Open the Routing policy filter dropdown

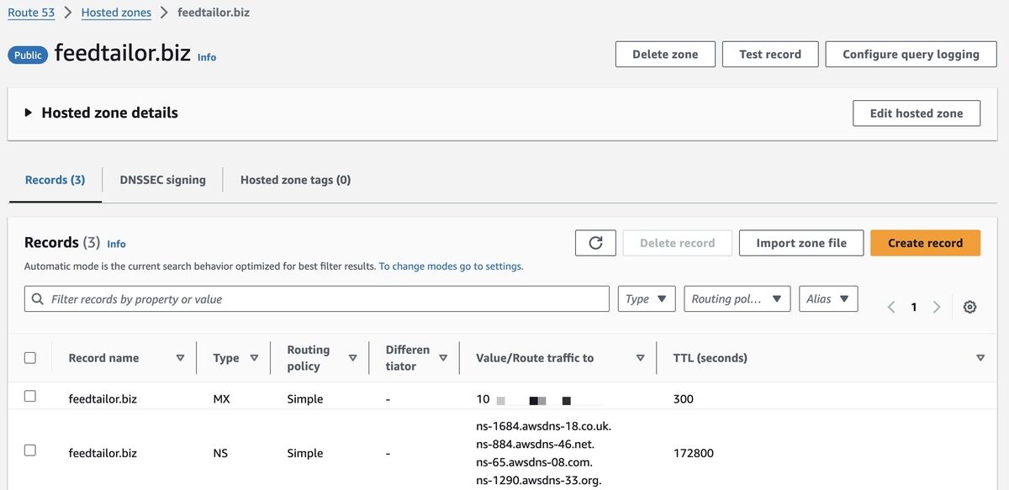pos(737,299)
